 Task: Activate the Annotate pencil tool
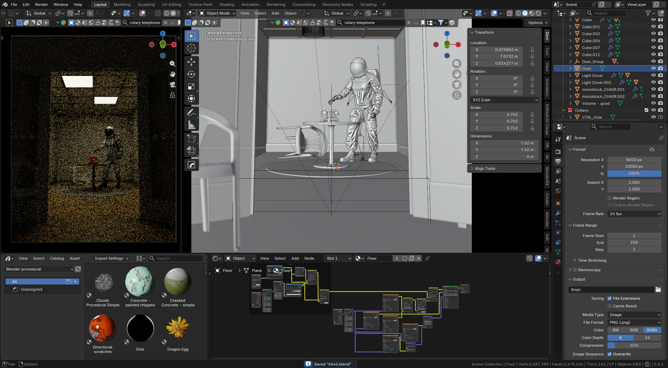[x=191, y=113]
